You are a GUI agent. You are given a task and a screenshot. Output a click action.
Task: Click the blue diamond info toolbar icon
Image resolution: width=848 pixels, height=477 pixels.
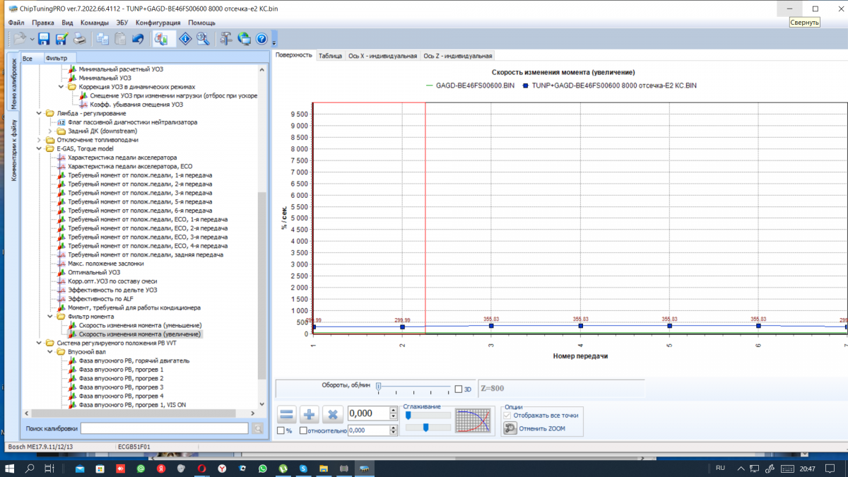pyautogui.click(x=185, y=39)
